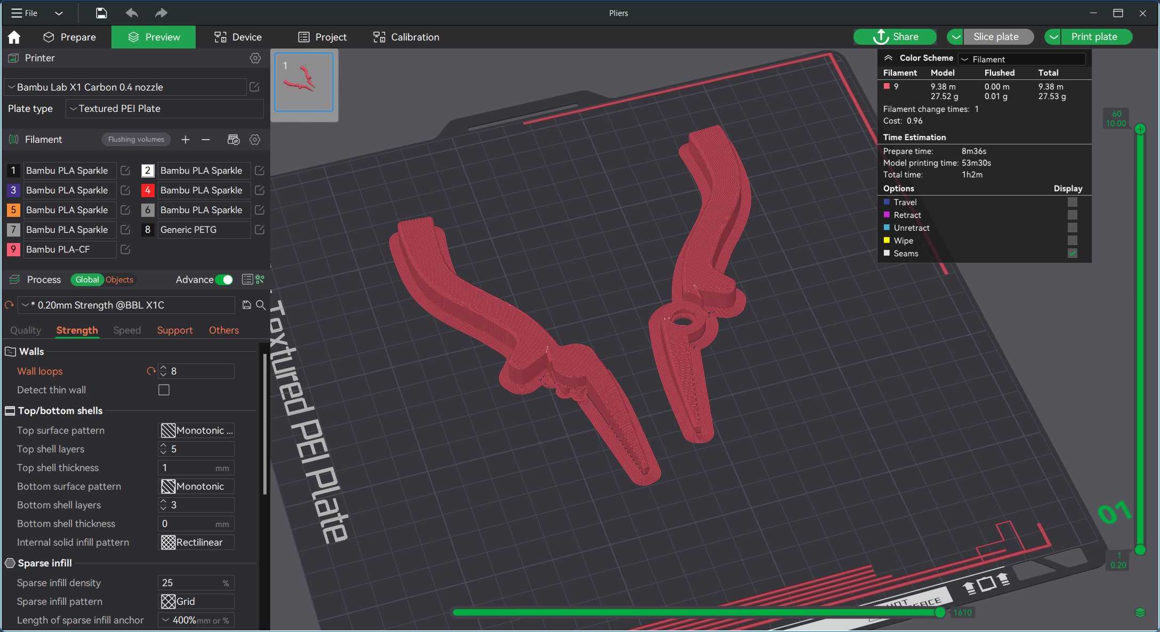Open Slice plate options arrow
This screenshot has height=632, width=1160.
[x=955, y=37]
